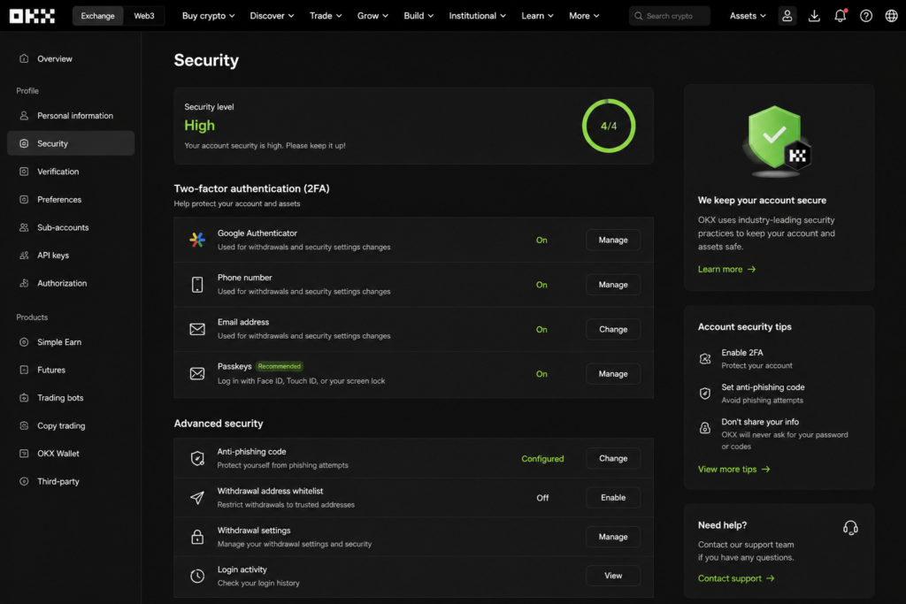This screenshot has height=604, width=906.
Task: Open Simple Earn in the sidebar
Action: point(71,342)
